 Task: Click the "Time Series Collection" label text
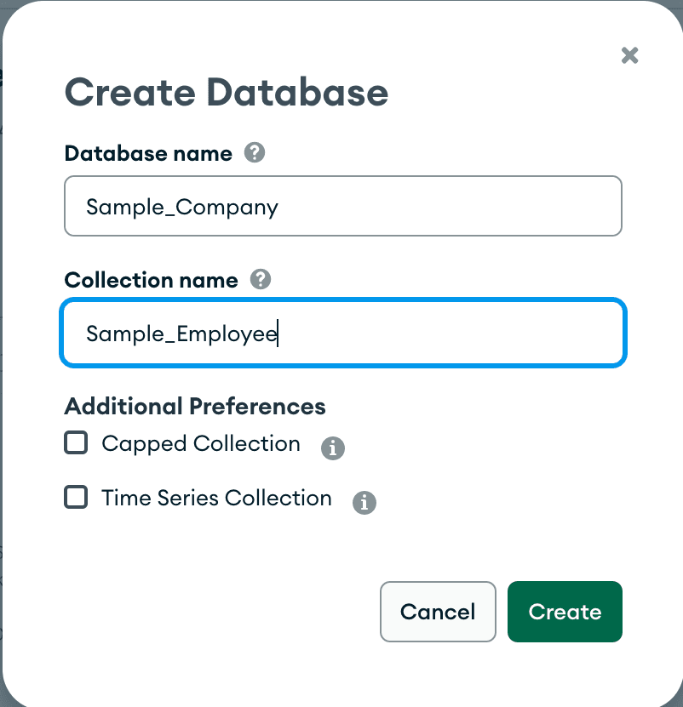tap(216, 499)
